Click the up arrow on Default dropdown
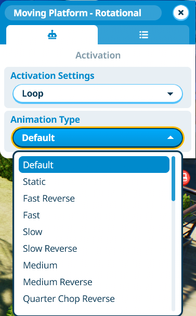196x316 pixels. (x=171, y=138)
